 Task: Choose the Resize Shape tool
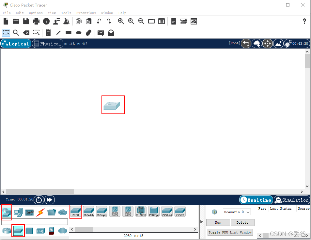point(36,32)
